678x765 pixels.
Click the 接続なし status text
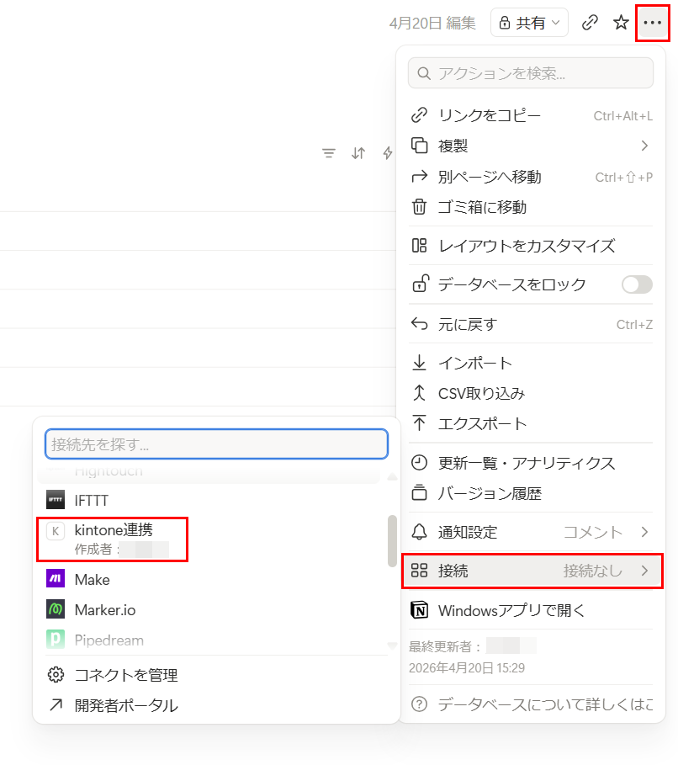(593, 571)
